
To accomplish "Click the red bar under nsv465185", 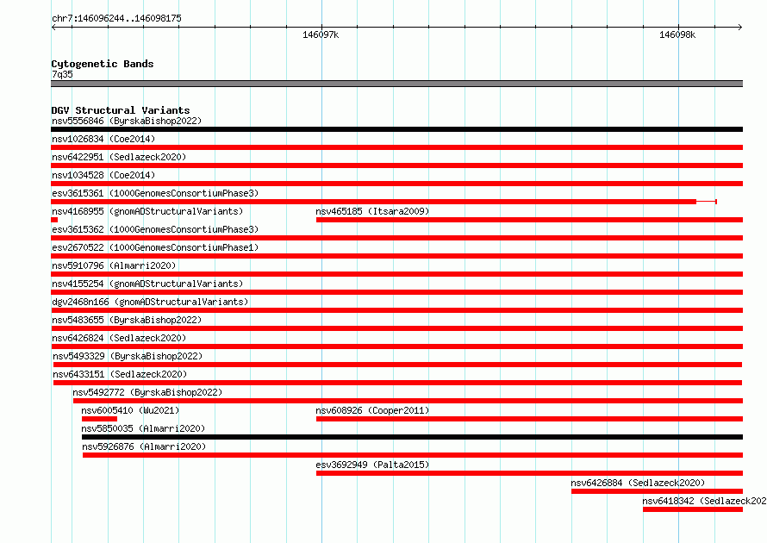I will 529,220.
